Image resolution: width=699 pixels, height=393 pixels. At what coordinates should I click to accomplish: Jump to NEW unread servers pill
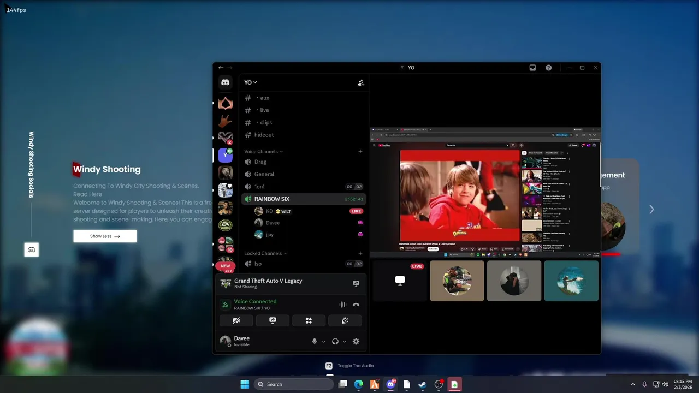(225, 266)
